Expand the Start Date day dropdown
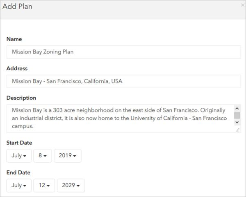The height and width of the screenshot is (197, 246). pos(42,156)
